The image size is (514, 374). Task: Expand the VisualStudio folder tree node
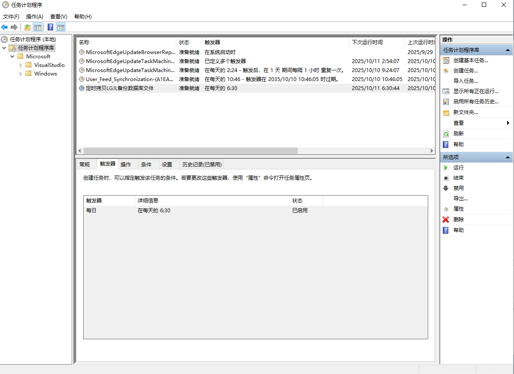[x=20, y=65]
